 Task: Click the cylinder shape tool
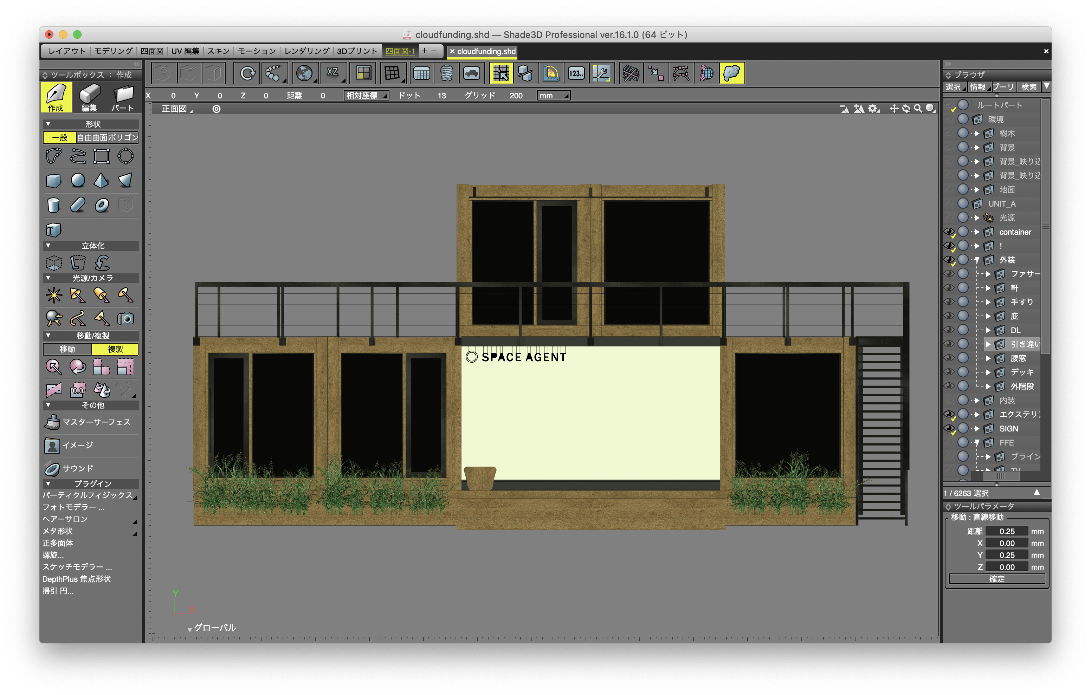[x=53, y=205]
